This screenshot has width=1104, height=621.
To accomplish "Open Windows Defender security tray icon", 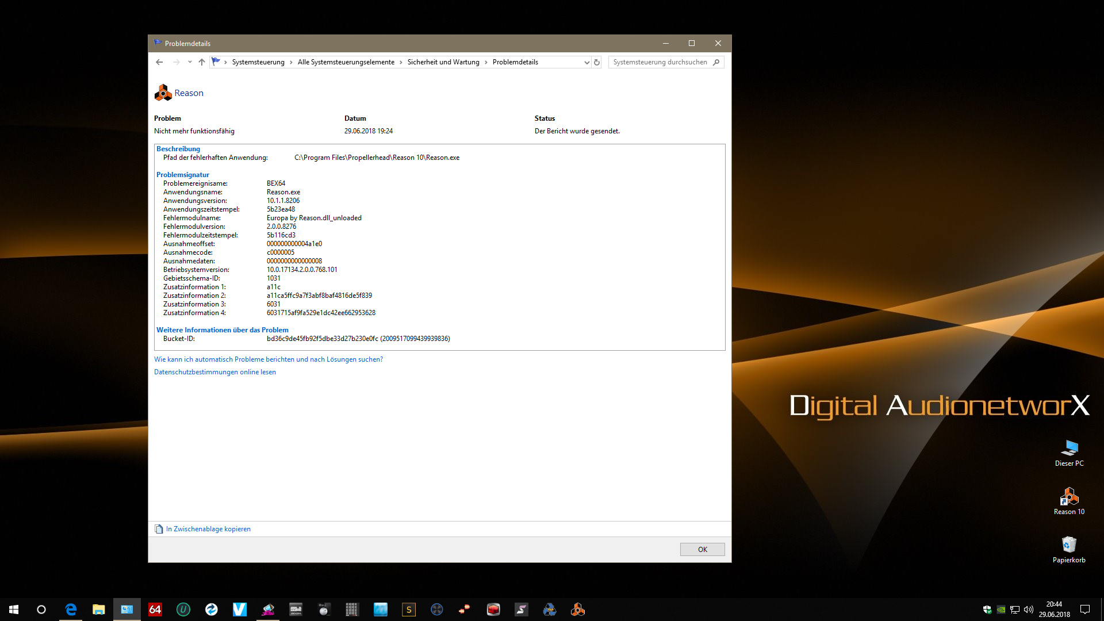I will point(987,609).
